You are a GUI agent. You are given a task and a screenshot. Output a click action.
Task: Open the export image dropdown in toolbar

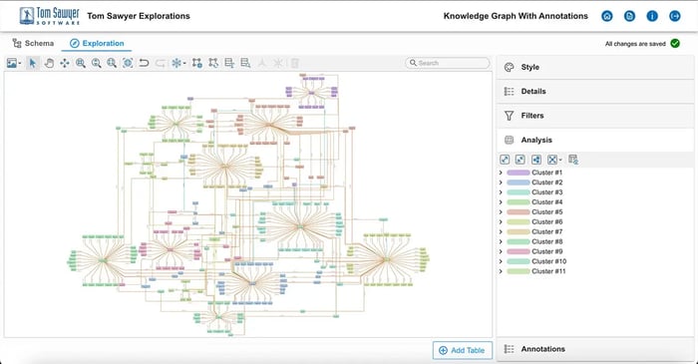[14, 63]
